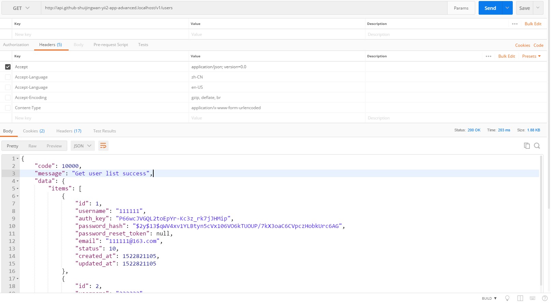Enable the Accept-Encoding header checkbox

8,98
